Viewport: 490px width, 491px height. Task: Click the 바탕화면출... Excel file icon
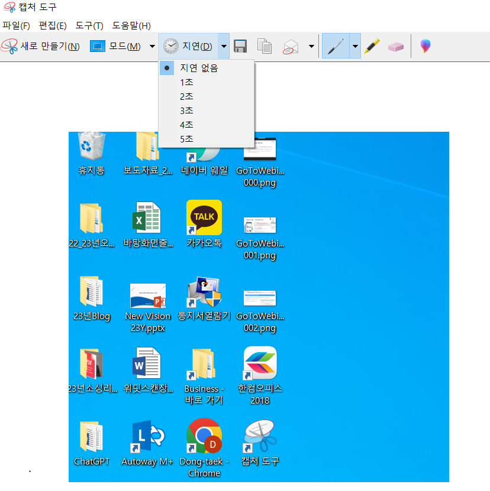click(x=147, y=217)
